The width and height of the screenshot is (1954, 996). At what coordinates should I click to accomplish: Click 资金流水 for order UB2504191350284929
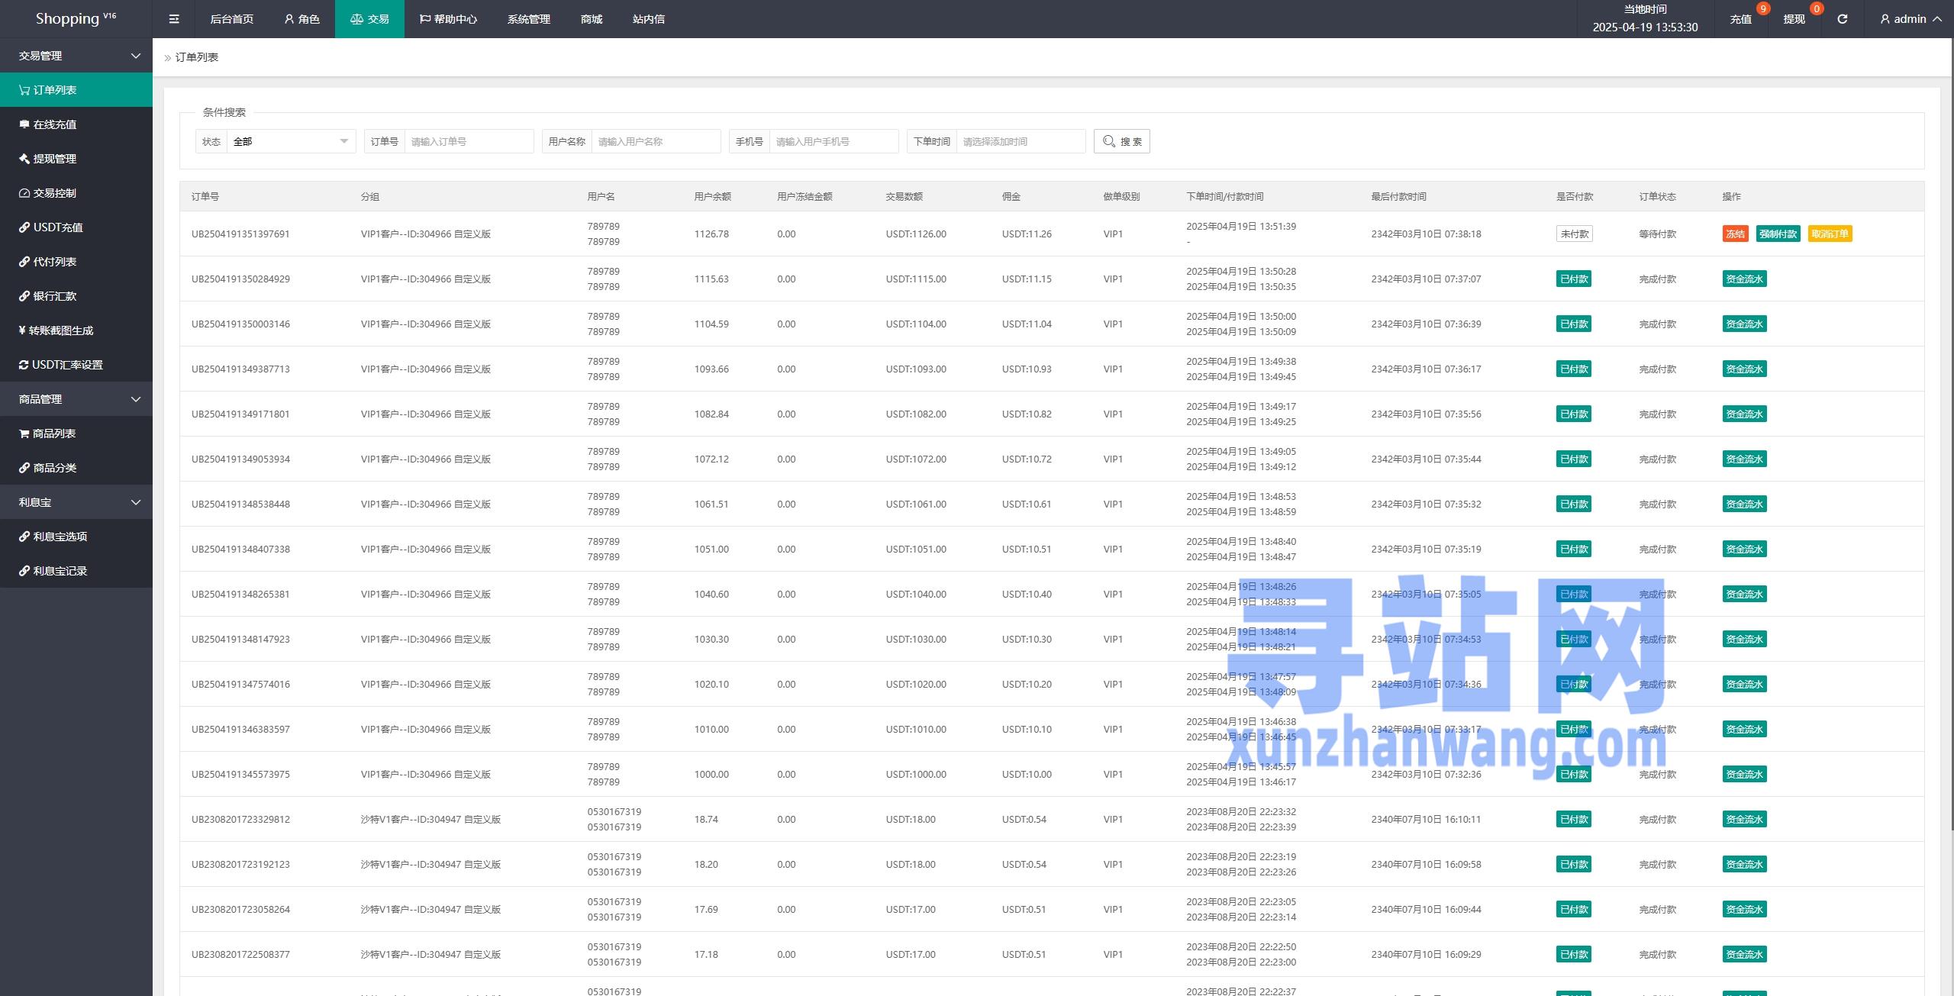click(x=1744, y=279)
